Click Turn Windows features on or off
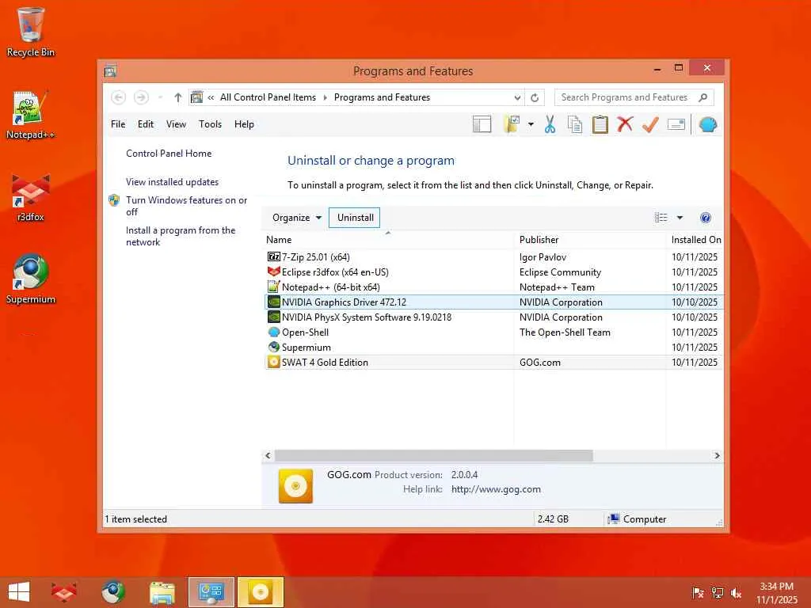 [x=186, y=206]
